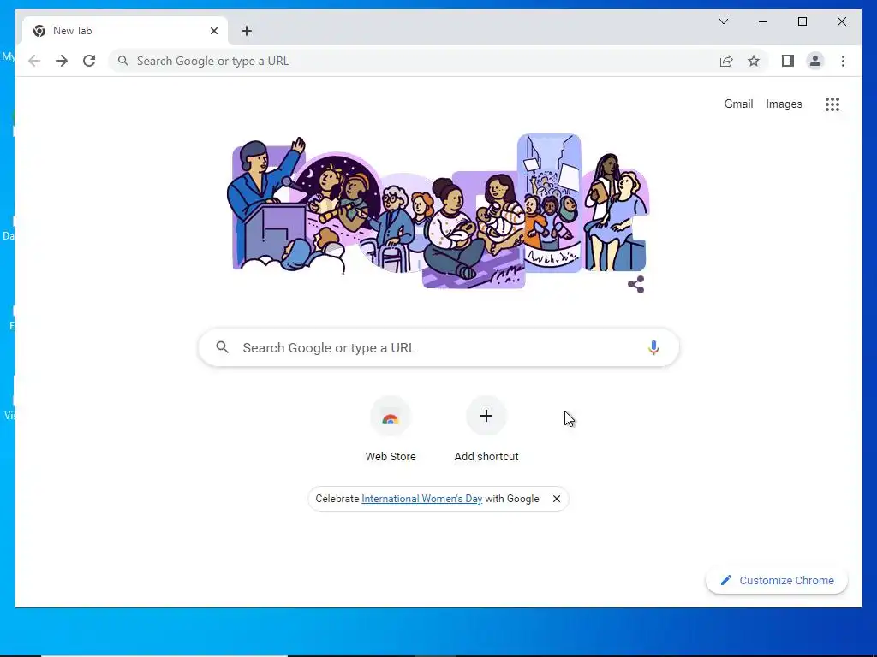This screenshot has width=877, height=657.
Task: Open the International Women's Day Doodle image
Action: tap(439, 211)
